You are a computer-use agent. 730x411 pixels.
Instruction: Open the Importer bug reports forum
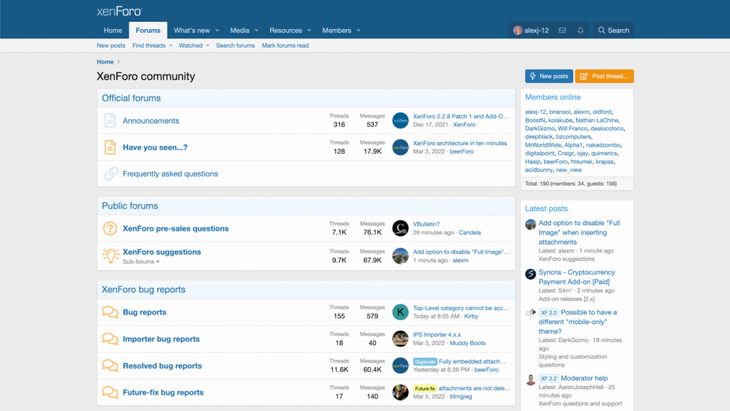(x=161, y=339)
